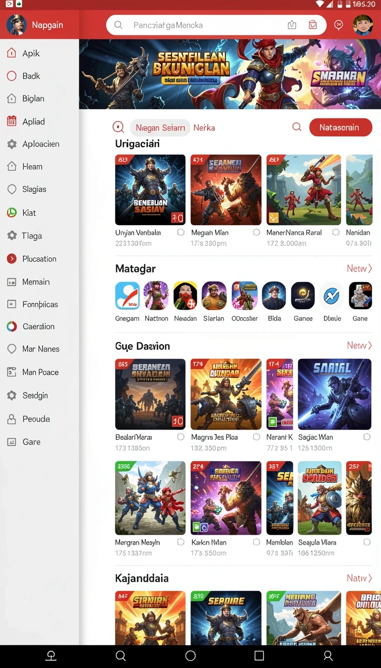Tap the Android home navigation button
The height and width of the screenshot is (668, 381).
(x=190, y=656)
